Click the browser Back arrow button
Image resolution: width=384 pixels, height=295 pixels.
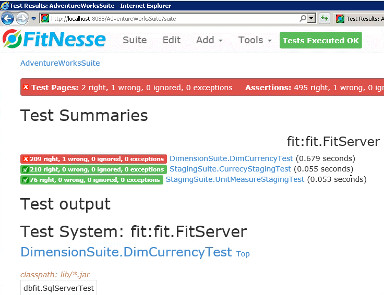point(7,18)
